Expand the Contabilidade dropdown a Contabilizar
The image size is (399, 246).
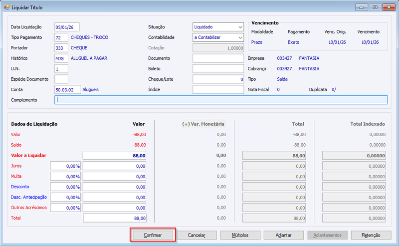point(218,37)
